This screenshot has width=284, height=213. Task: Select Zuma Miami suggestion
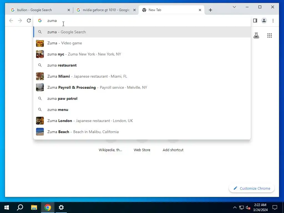pos(142,77)
